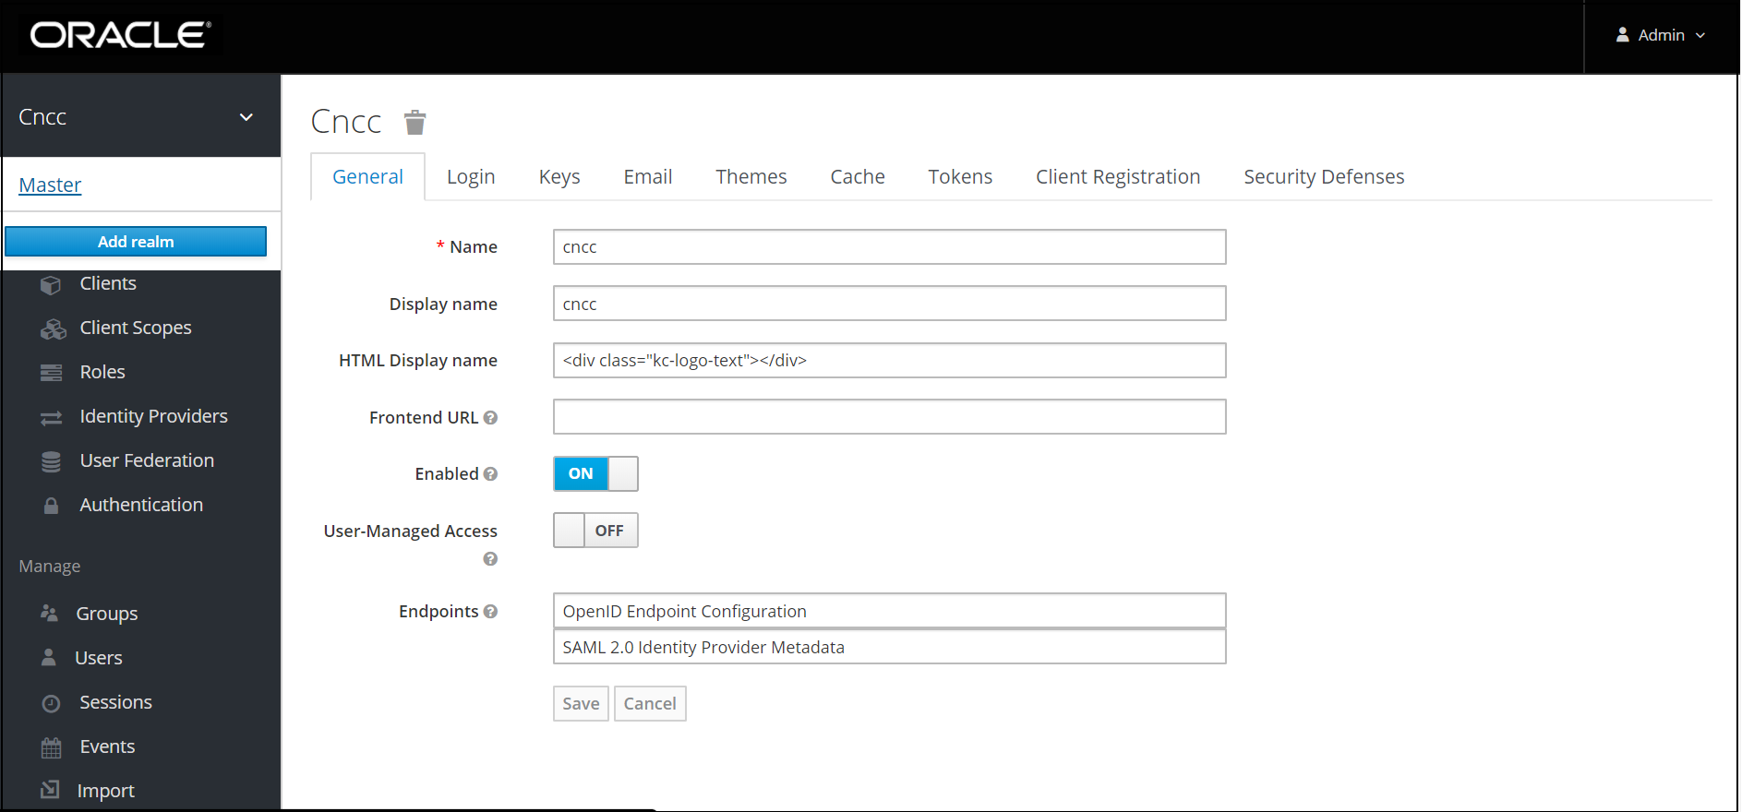The height and width of the screenshot is (812, 1742).
Task: Click the Authentication lock icon
Action: click(x=52, y=506)
